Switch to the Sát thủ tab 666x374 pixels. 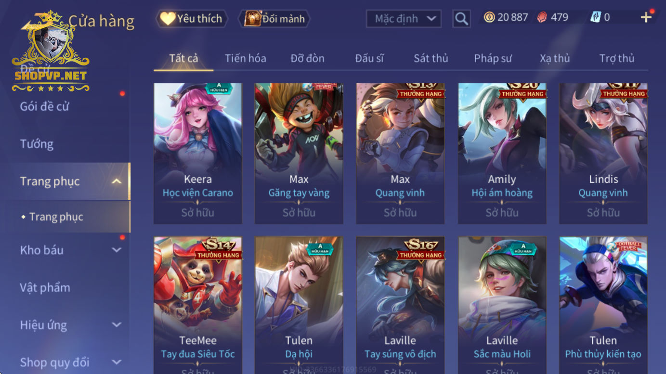click(x=431, y=58)
